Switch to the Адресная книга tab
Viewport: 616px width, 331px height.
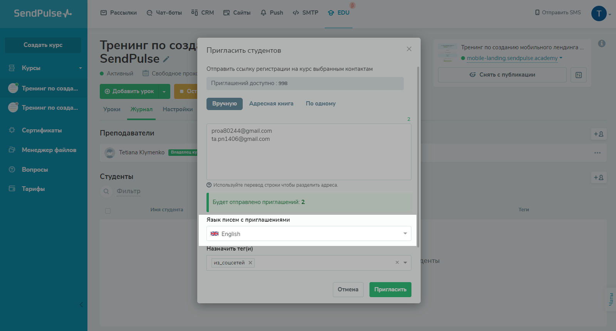point(271,104)
